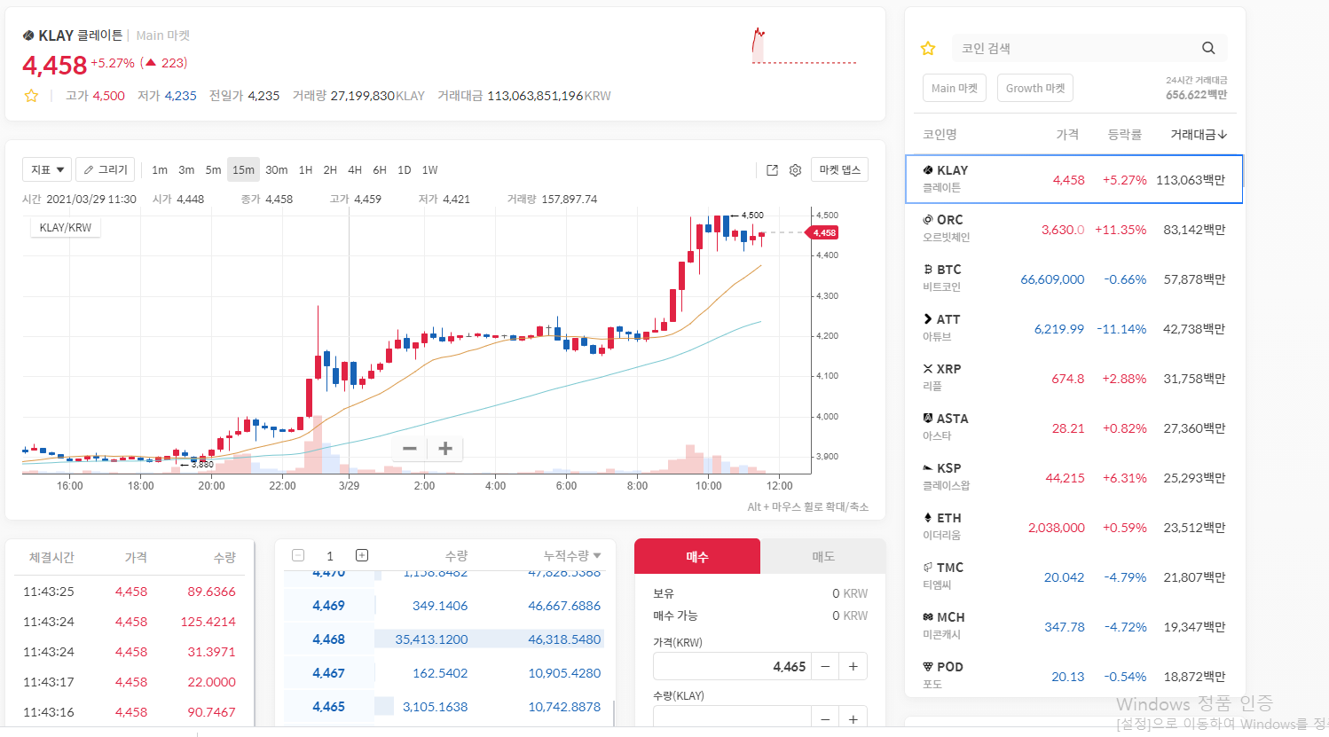Switch to 매수 buy tab

[x=697, y=556]
